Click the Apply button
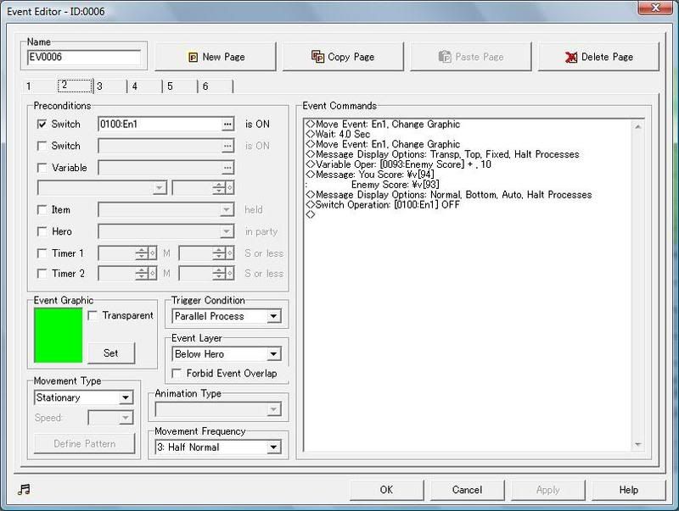The image size is (679, 511). 547,490
